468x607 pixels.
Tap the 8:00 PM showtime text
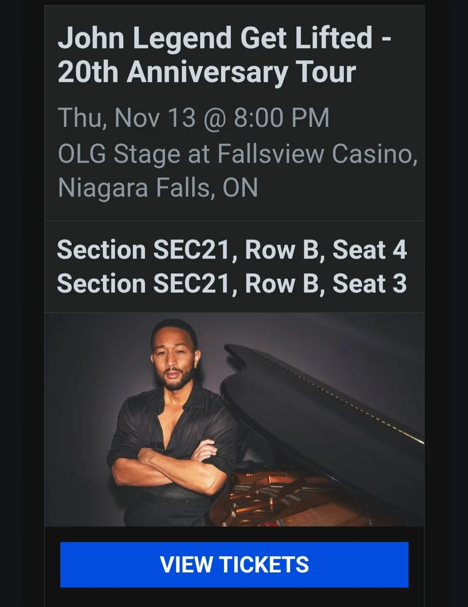click(x=281, y=118)
